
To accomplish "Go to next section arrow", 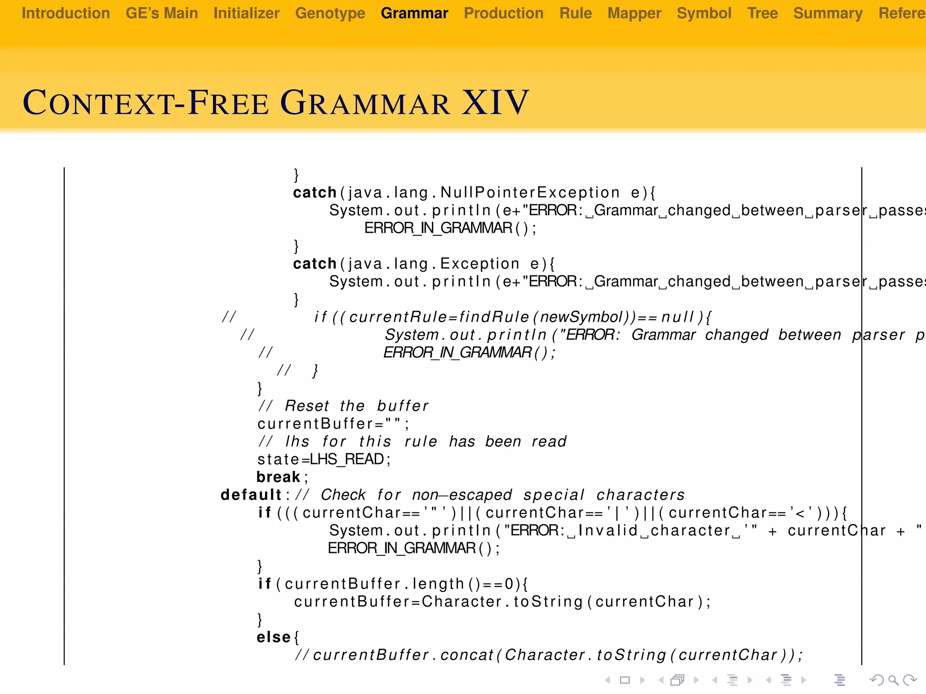I will point(803,680).
